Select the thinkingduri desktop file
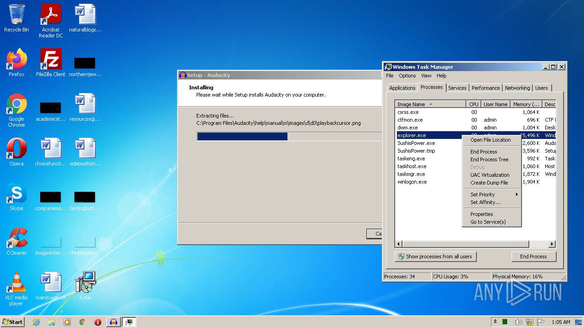Image resolution: width=584 pixels, height=328 pixels. click(x=85, y=245)
